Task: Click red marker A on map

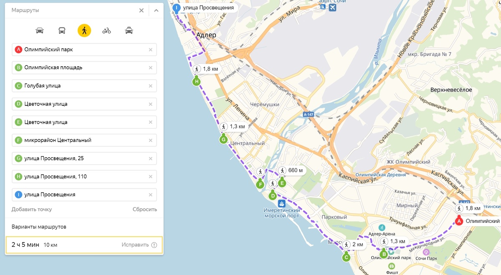Action: coord(459,221)
